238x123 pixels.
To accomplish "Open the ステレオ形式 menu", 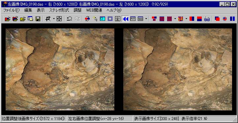I will pos(59,10).
